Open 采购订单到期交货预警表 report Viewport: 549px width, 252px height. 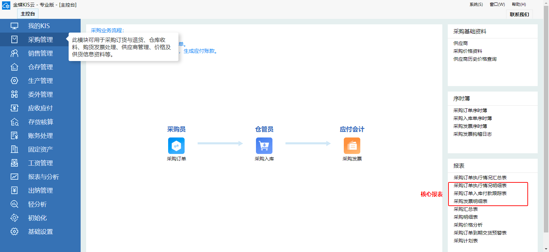[x=480, y=233]
